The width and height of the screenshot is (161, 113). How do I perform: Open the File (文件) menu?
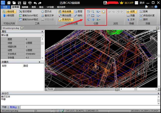5,7
